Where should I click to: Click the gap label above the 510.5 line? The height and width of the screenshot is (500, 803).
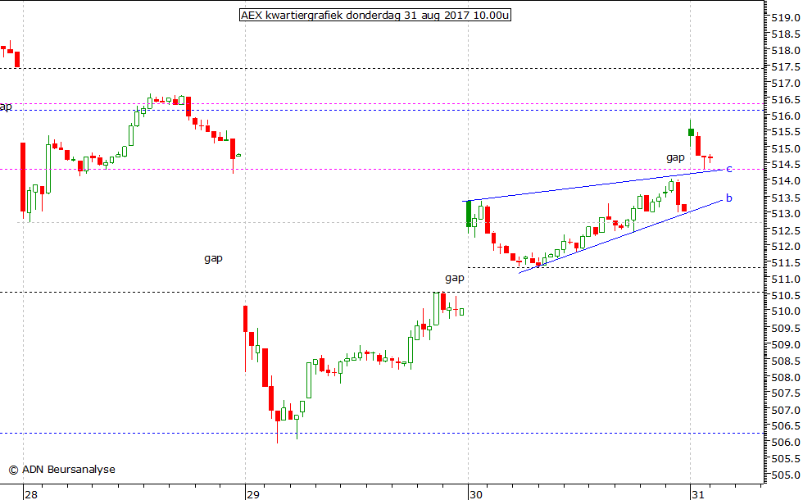[454, 278]
